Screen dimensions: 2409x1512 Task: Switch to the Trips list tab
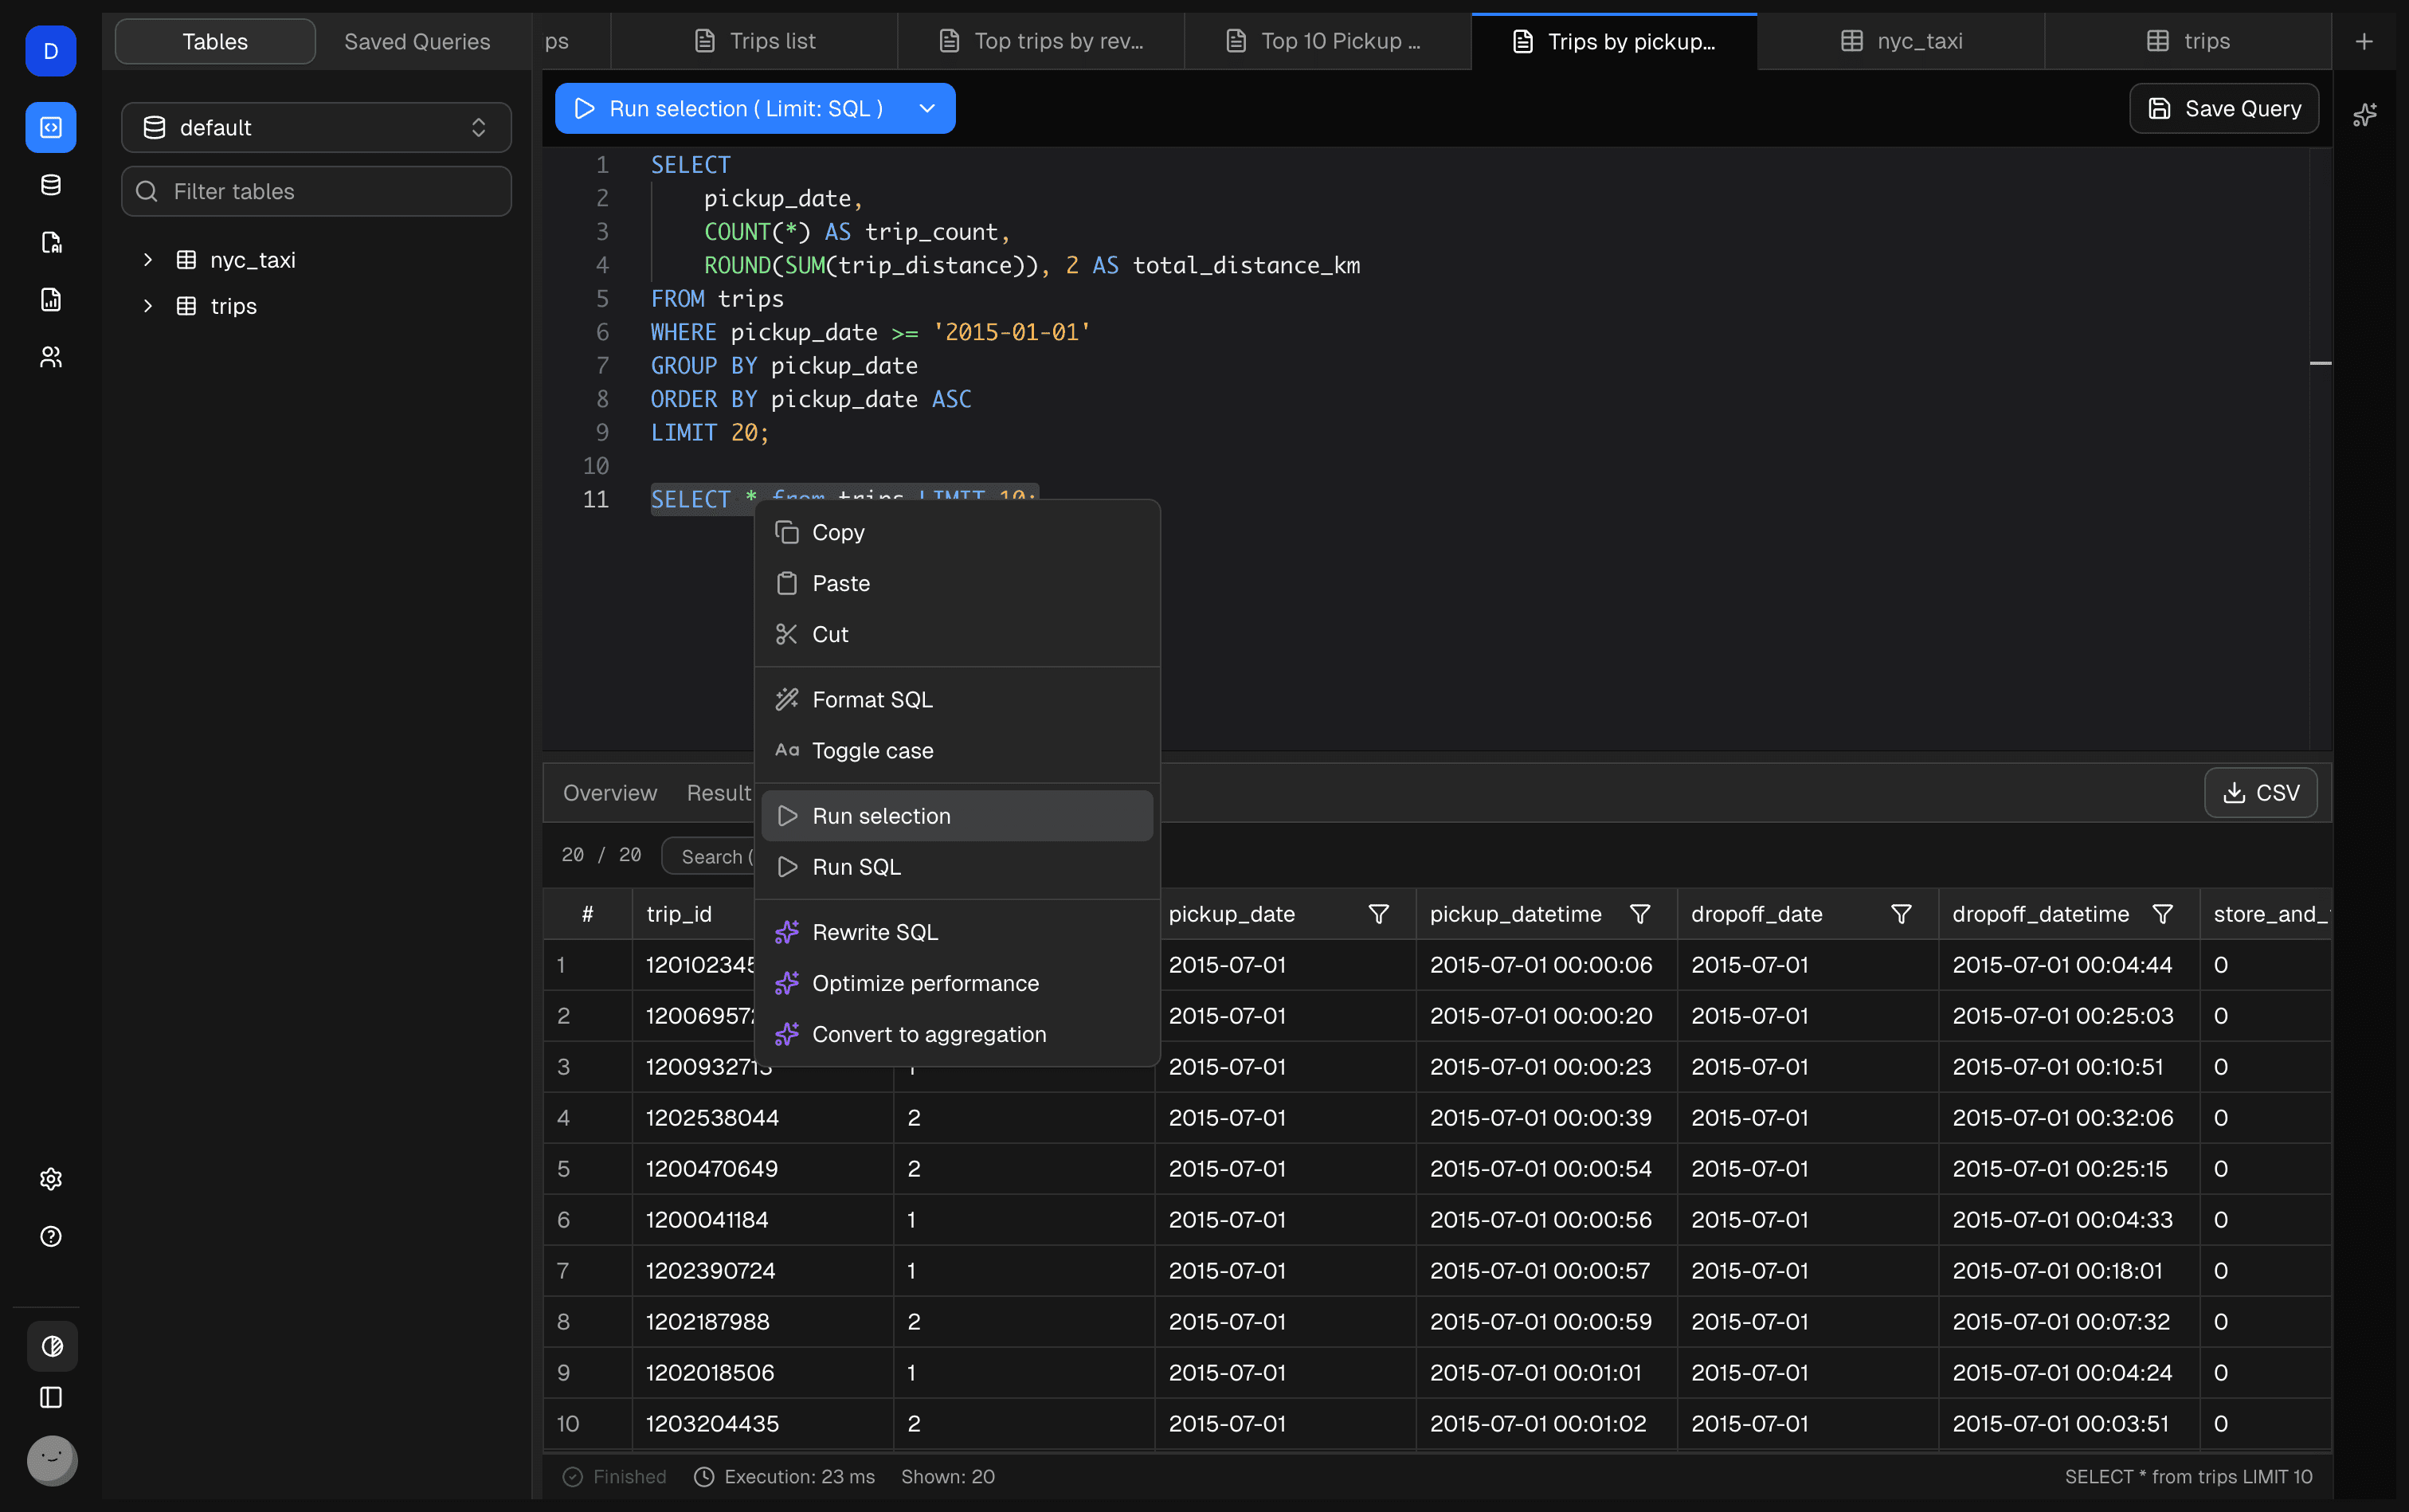(755, 41)
